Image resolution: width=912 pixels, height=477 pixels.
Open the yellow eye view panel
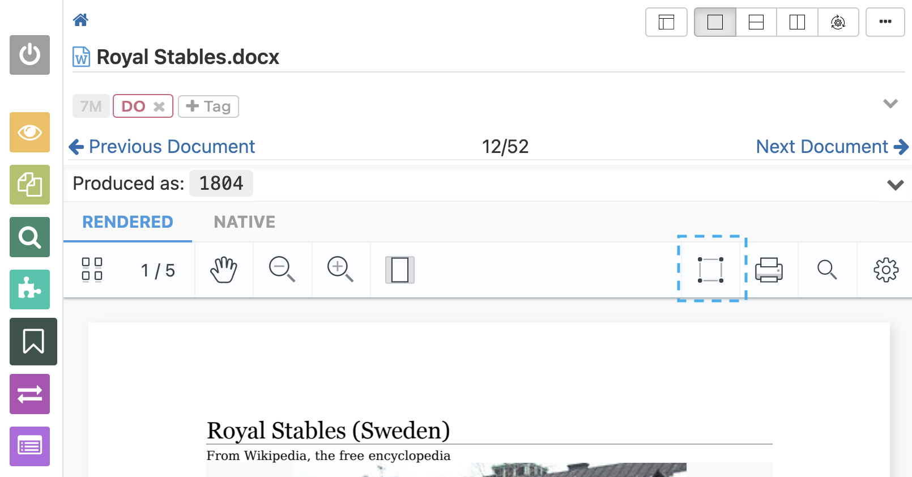(x=29, y=133)
